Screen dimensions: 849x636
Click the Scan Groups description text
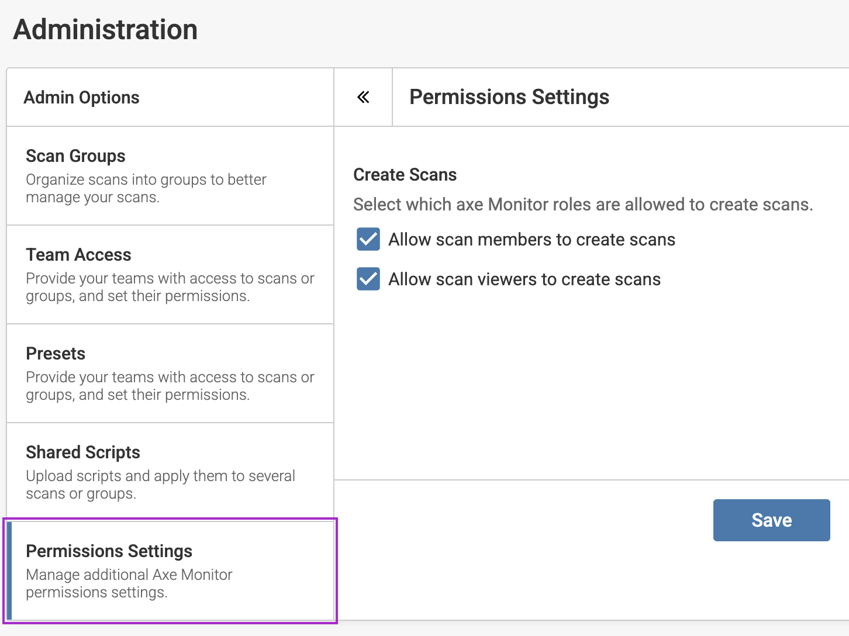[x=146, y=188]
